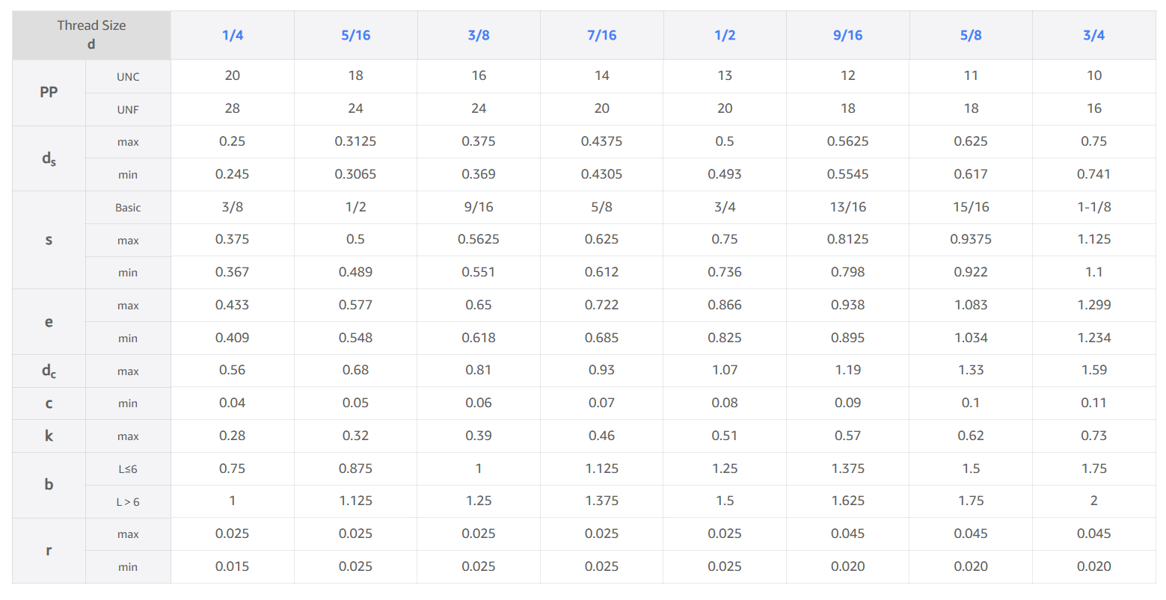Image resolution: width=1166 pixels, height=600 pixels.
Task: Select the L > 6 row label
Action: 128,502
